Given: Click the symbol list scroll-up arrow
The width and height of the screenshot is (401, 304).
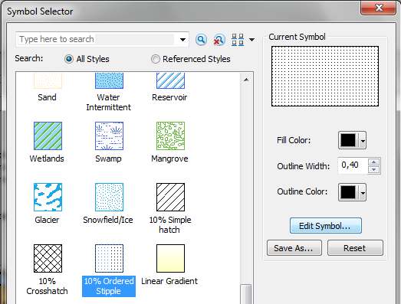Looking at the screenshot, I should [246, 80].
